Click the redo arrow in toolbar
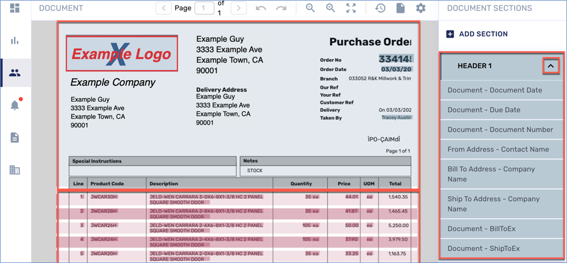Viewport: 567px width, 263px height. click(x=281, y=8)
